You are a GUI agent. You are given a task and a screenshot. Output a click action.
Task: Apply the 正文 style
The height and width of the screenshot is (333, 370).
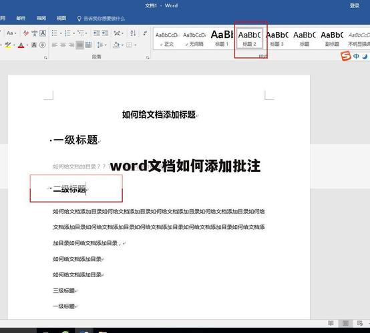click(x=167, y=39)
